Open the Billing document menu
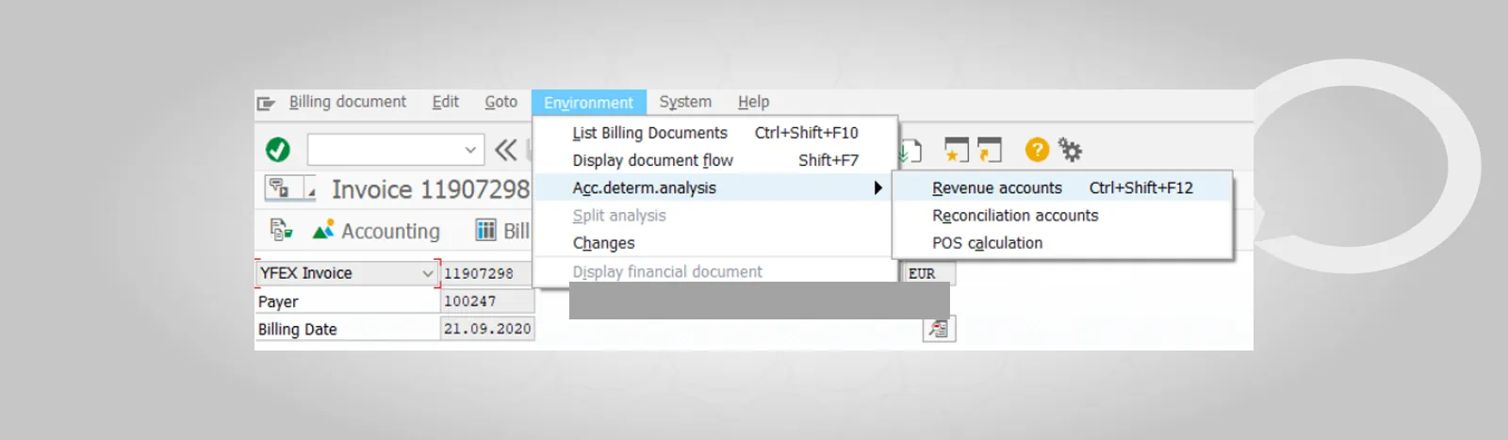Screen dimensions: 1508x440 pos(347,102)
